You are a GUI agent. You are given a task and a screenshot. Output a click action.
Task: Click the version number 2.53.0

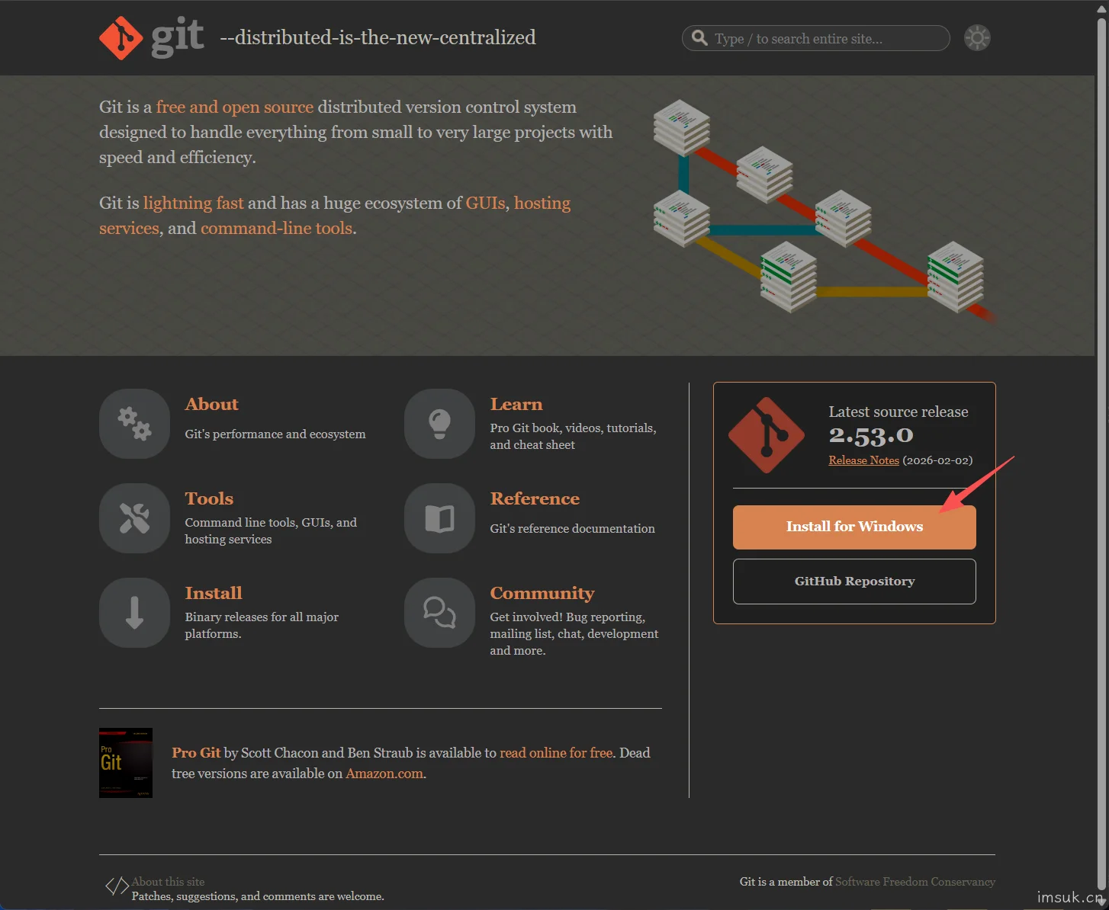871,435
